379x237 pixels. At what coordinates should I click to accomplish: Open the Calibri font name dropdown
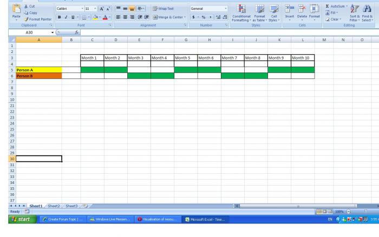point(82,9)
